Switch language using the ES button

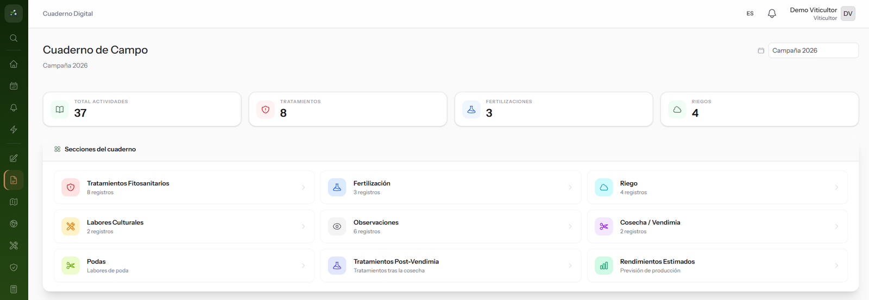[x=750, y=14]
